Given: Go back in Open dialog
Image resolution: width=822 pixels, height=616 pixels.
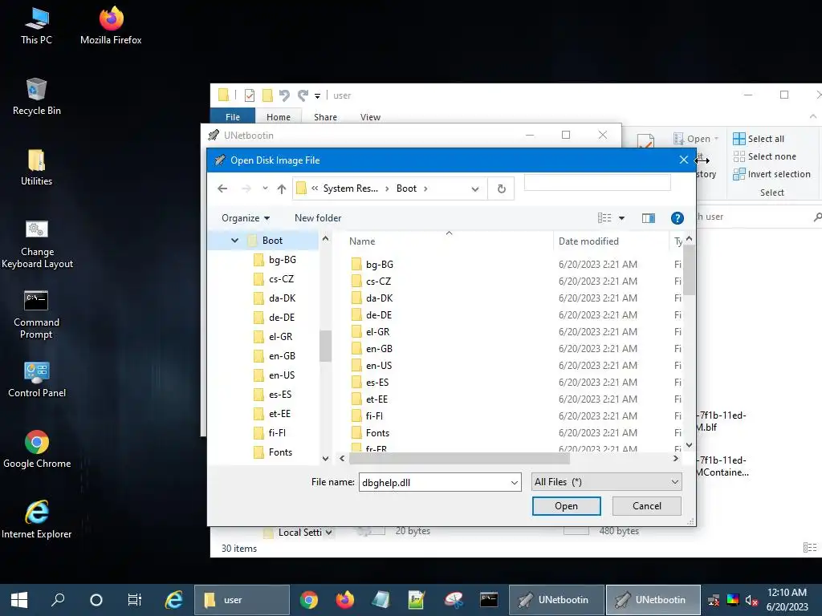Looking at the screenshot, I should pyautogui.click(x=222, y=188).
